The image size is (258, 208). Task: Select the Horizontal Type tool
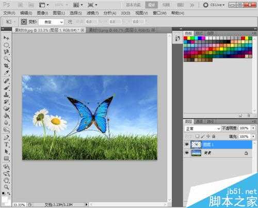pos(6,144)
